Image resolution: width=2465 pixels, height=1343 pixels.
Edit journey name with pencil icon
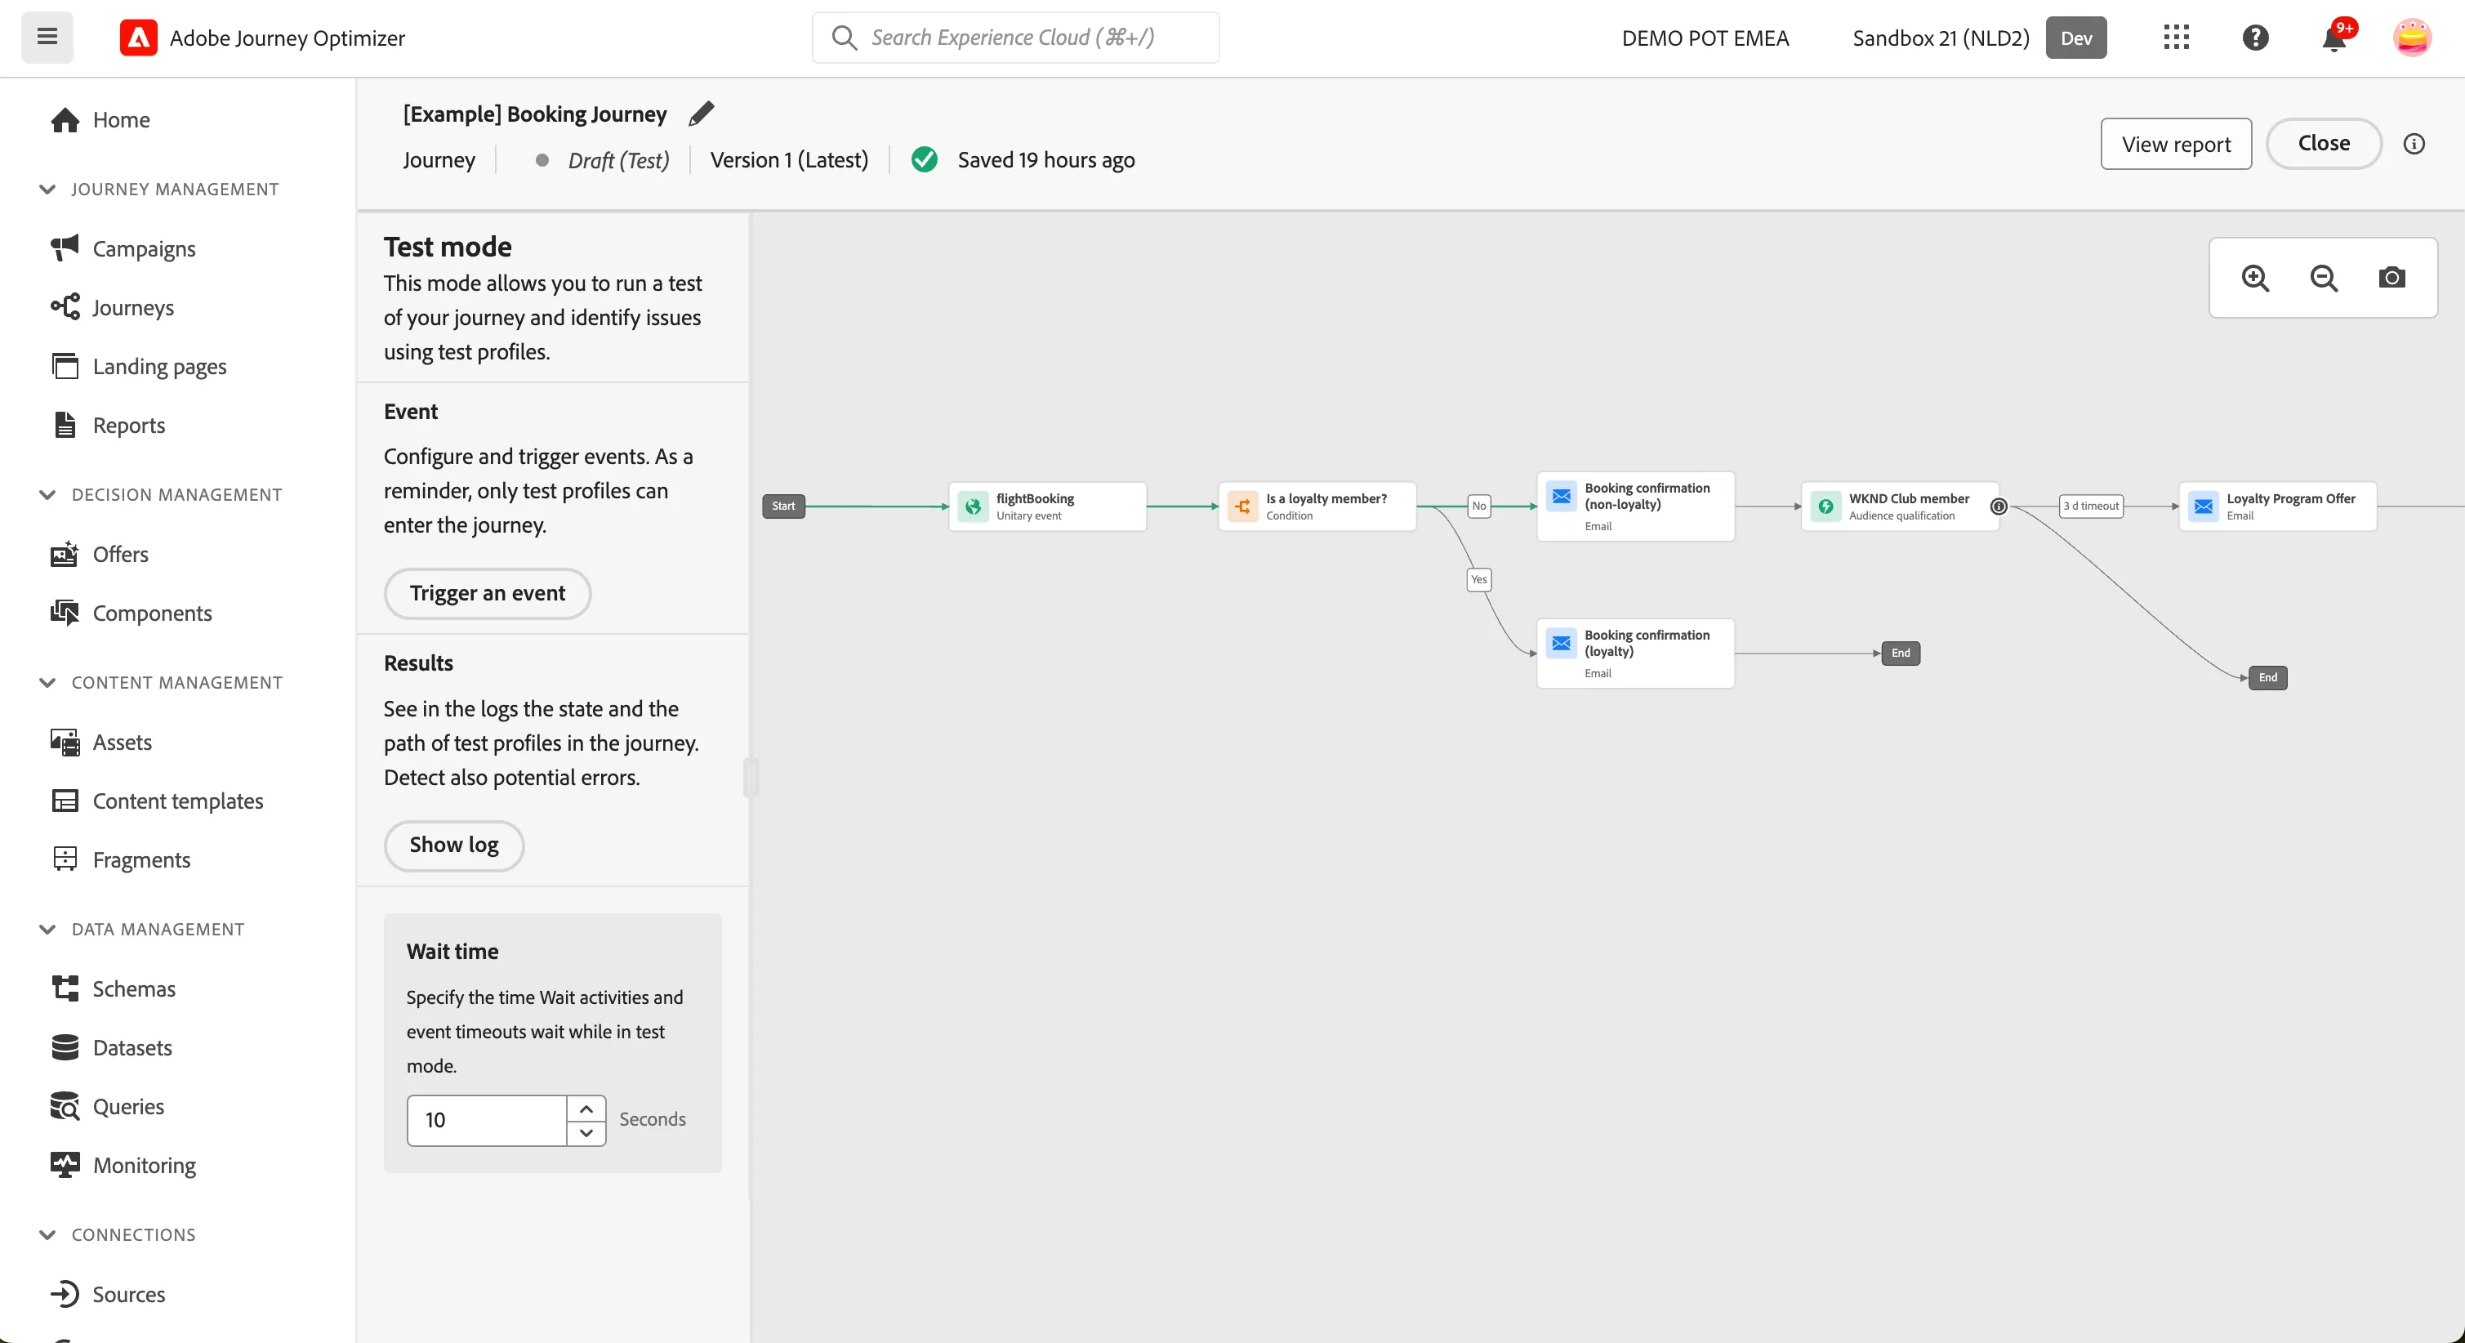(x=702, y=114)
